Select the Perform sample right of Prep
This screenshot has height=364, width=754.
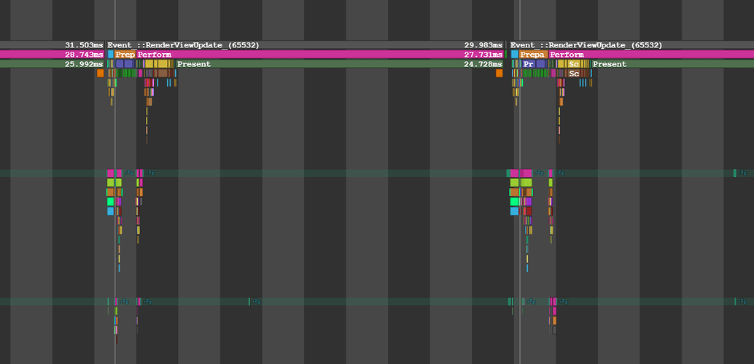(x=320, y=55)
